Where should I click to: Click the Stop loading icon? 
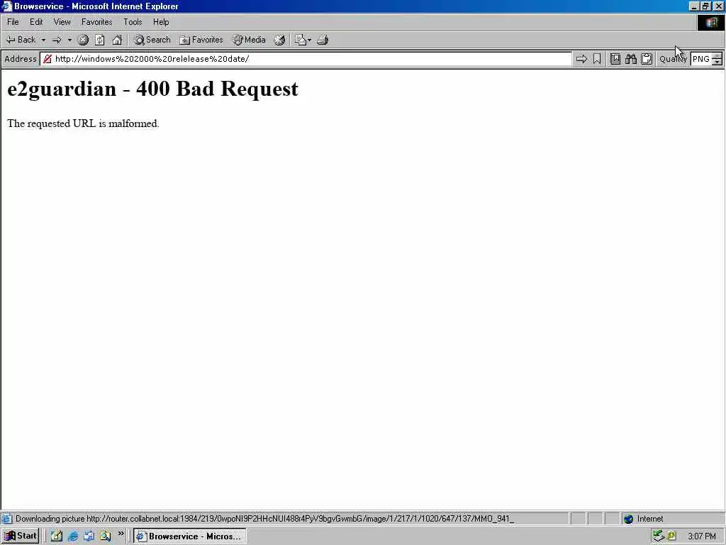tap(83, 40)
